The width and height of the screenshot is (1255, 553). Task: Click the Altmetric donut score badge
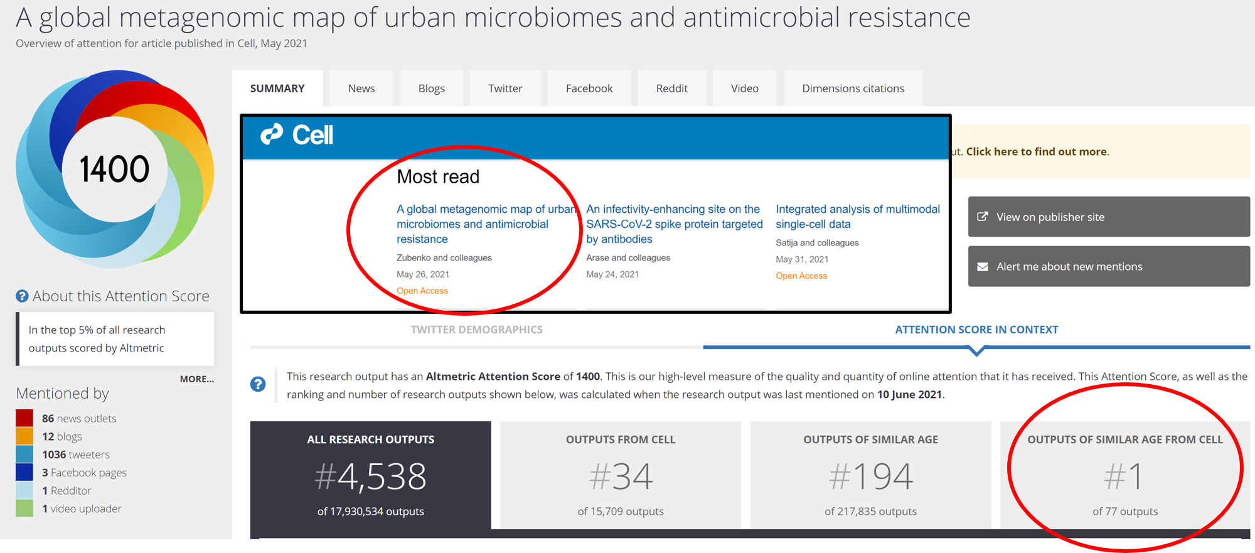pyautogui.click(x=115, y=169)
